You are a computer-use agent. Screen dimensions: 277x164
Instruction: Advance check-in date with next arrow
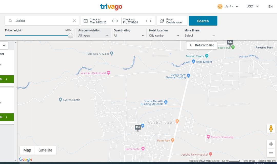[x=117, y=21]
